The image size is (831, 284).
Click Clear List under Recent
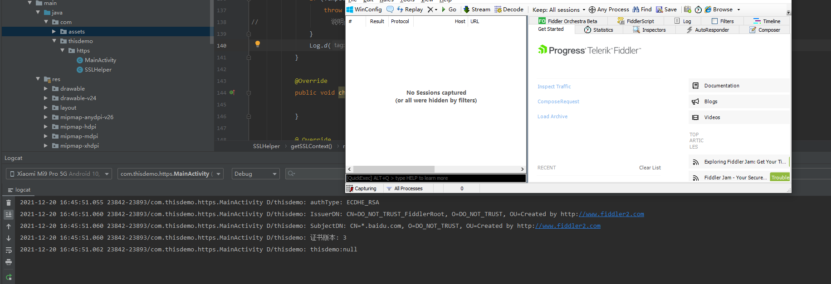[650, 168]
